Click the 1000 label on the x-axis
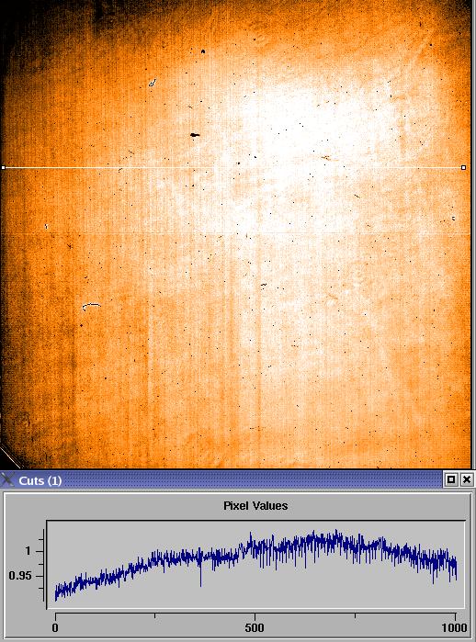 455,627
